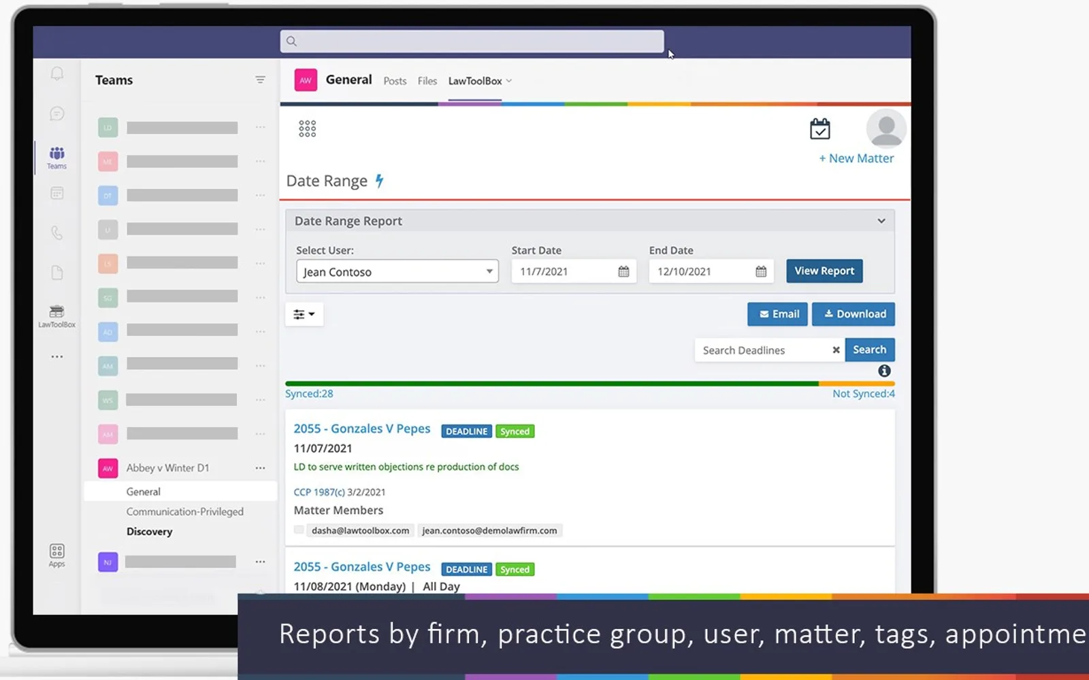Click the calendar checkmark icon
This screenshot has height=680, width=1089.
click(819, 129)
